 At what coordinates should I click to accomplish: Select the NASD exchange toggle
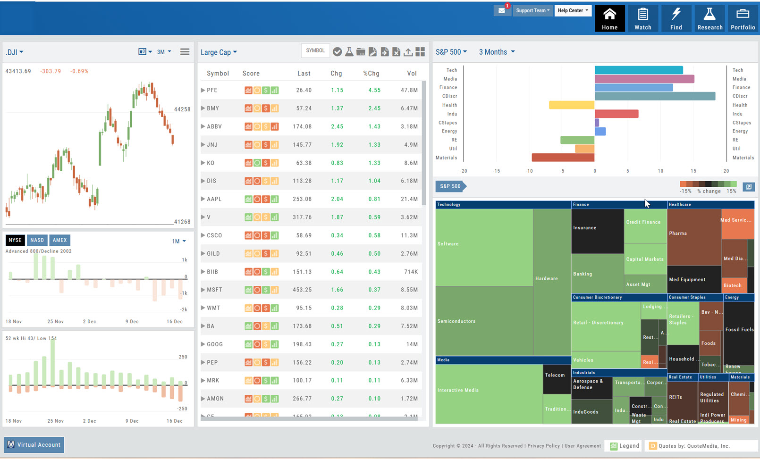coord(37,240)
